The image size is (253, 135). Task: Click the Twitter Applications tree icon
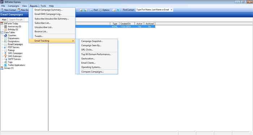pos(5,65)
